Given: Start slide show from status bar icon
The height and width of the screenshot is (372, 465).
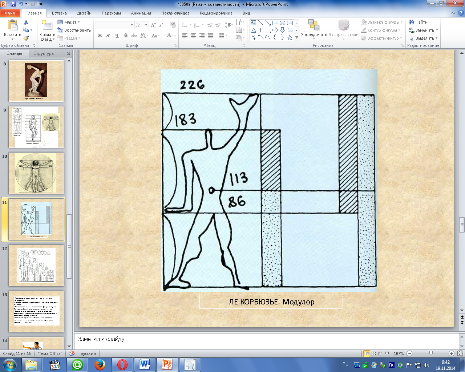Looking at the screenshot, I should 387,353.
